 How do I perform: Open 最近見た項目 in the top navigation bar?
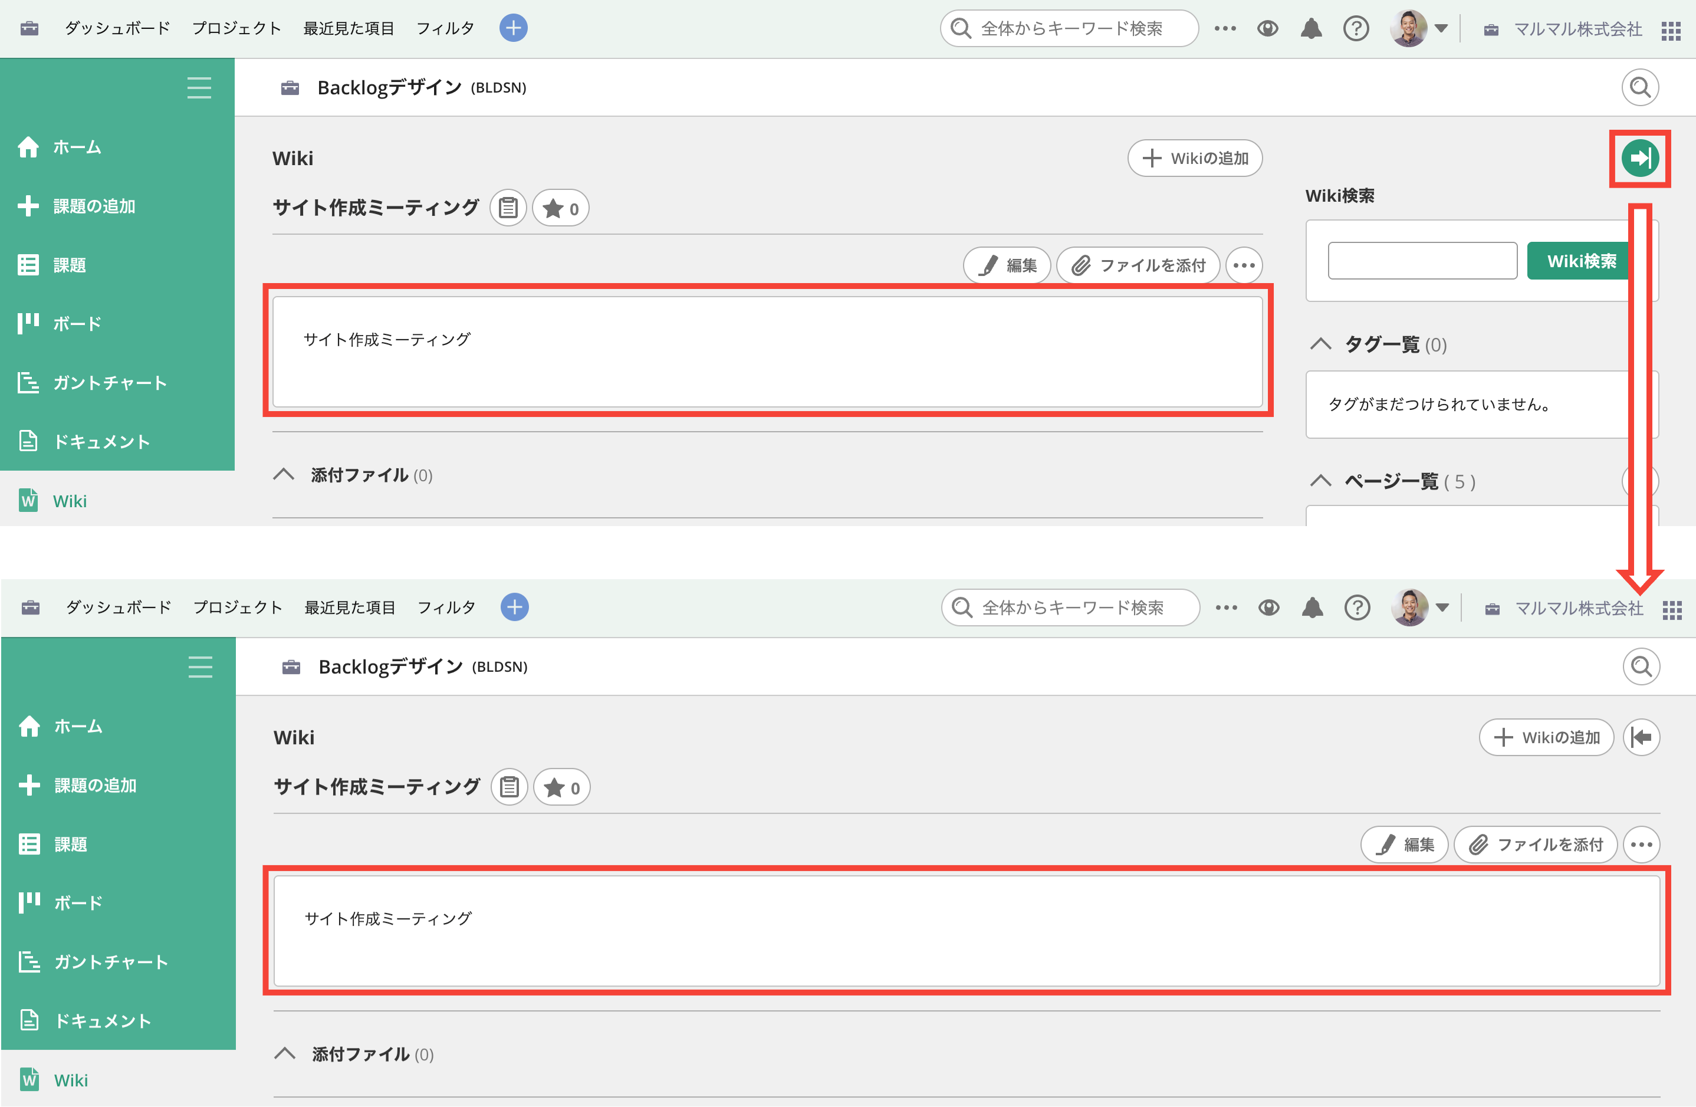(x=349, y=28)
